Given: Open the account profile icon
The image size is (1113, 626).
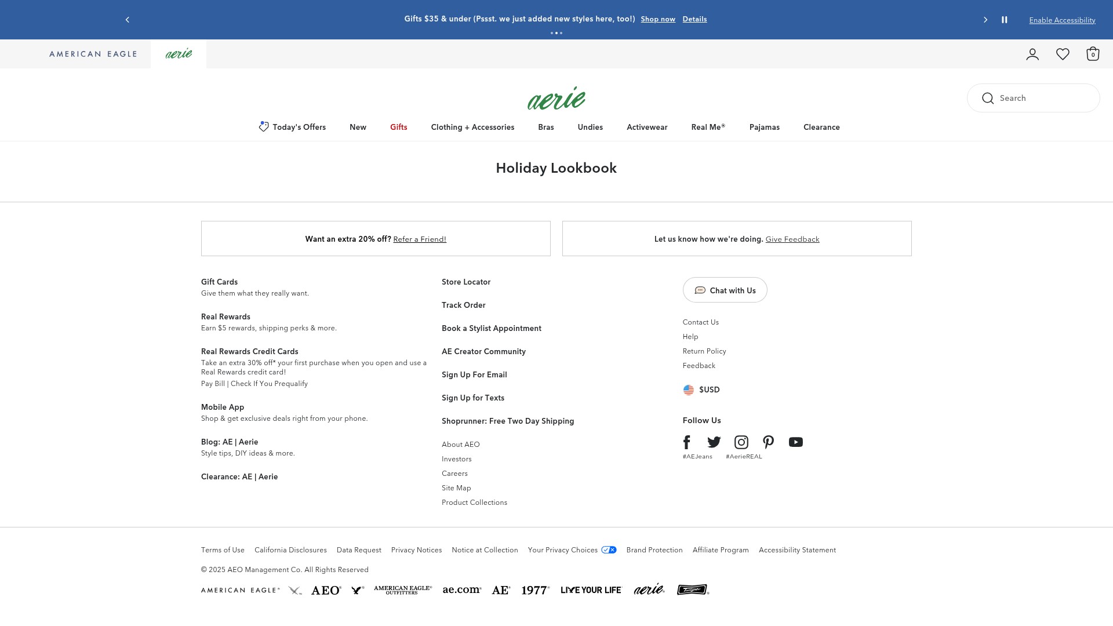Looking at the screenshot, I should (1032, 54).
